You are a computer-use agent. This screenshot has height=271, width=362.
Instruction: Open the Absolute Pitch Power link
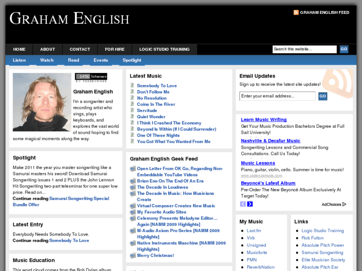click(323, 245)
